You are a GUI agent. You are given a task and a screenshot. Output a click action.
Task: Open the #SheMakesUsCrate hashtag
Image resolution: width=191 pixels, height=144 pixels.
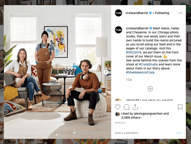pos(140,72)
